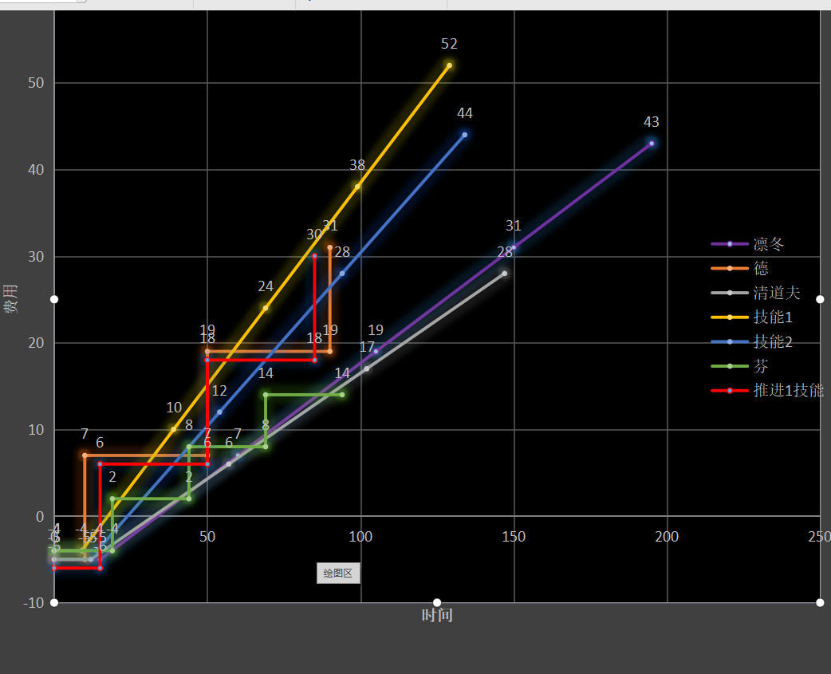This screenshot has height=674, width=831.
Task: Click the x-axis tick label 150
Action: coord(514,536)
